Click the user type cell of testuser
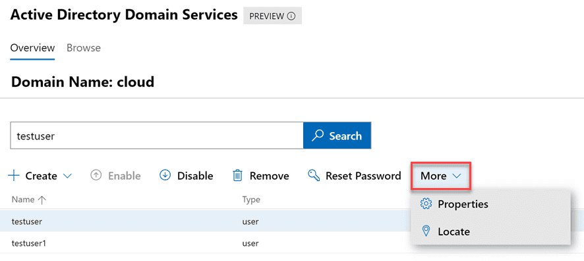The height and width of the screenshot is (261, 584). coord(250,222)
